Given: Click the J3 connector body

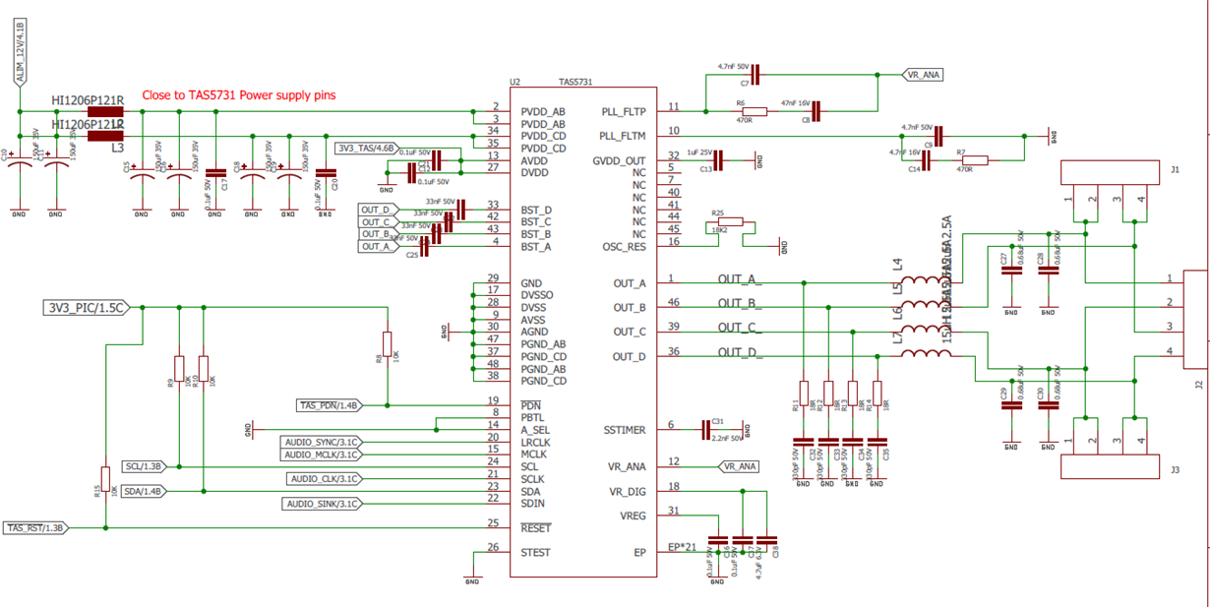Looking at the screenshot, I should [1110, 466].
